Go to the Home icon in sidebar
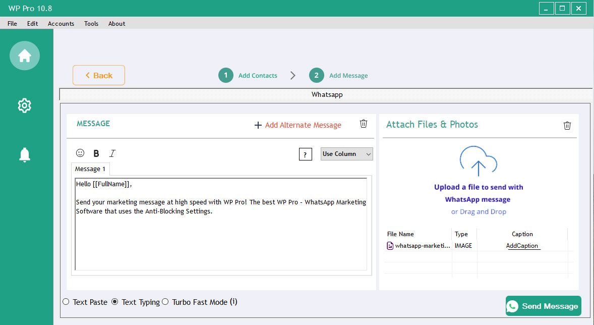 coord(25,56)
